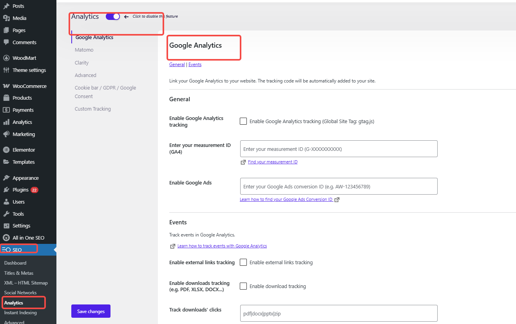Enable Google Analytics tracking checkbox

[x=243, y=121]
